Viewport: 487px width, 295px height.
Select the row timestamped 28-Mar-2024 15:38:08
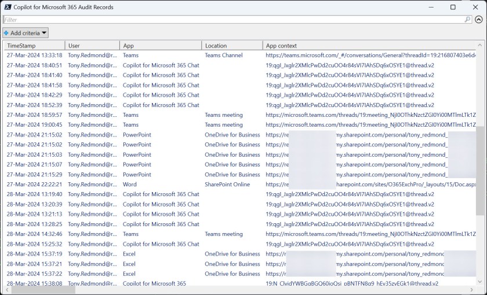240,283
